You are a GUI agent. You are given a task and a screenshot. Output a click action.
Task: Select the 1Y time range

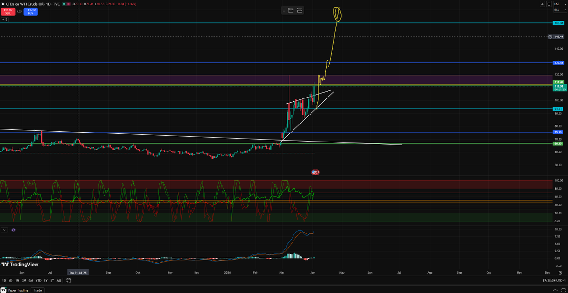tap(45, 280)
